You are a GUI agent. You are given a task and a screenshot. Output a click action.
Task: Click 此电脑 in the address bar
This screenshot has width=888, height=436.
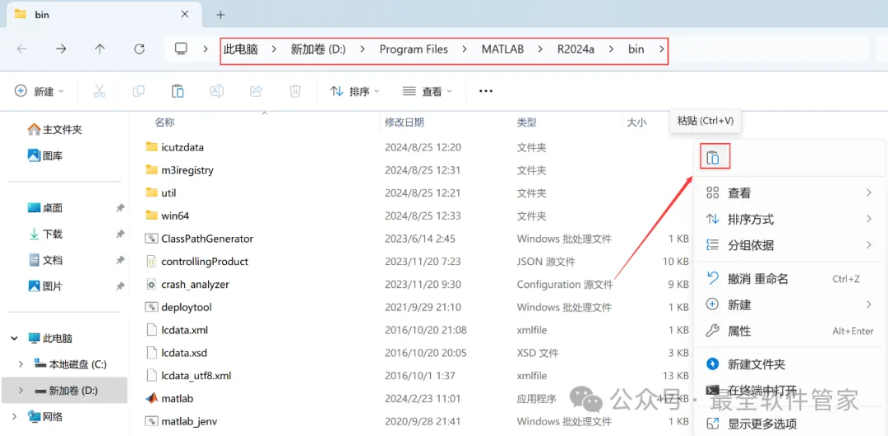coord(241,49)
